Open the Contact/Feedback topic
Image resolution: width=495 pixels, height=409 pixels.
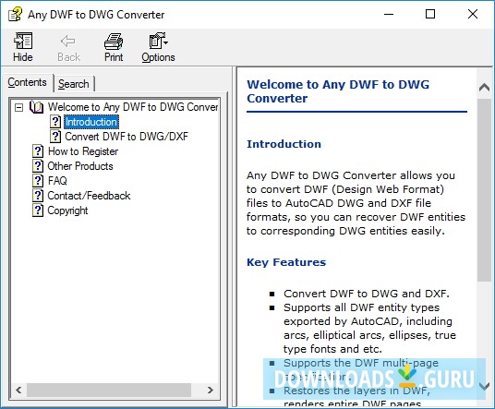point(89,196)
